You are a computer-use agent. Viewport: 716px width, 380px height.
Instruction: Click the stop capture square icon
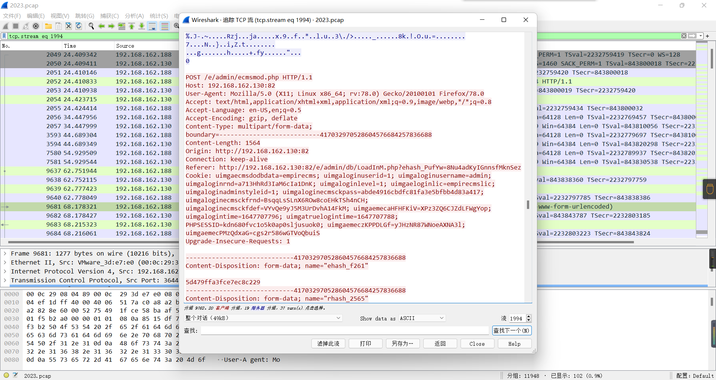pyautogui.click(x=16, y=26)
